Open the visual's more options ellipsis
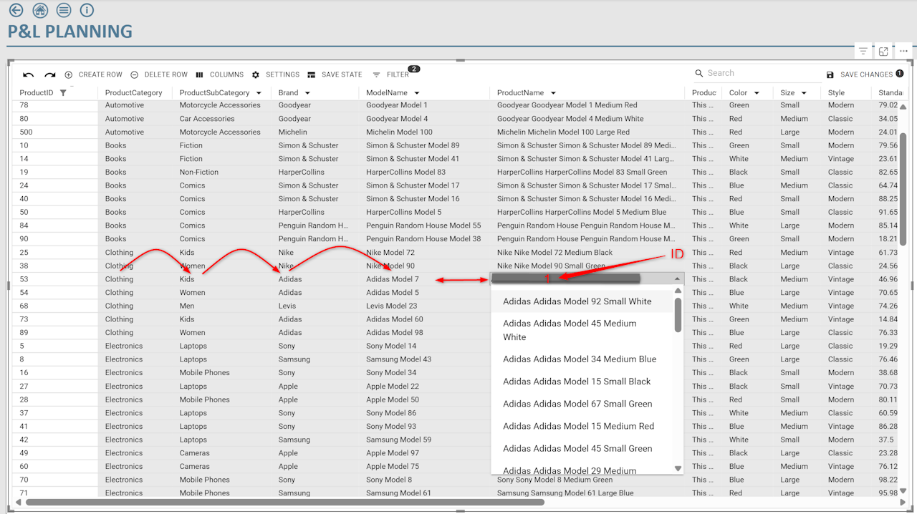917x514 pixels. (x=903, y=52)
